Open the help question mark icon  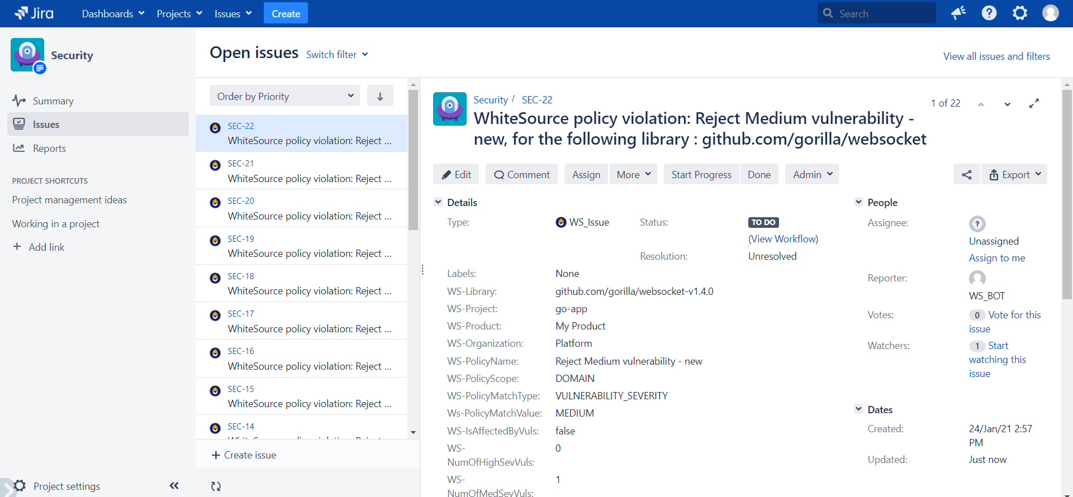(x=989, y=13)
